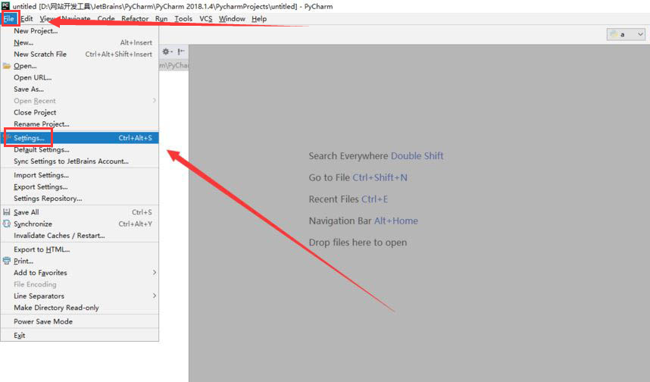Open the Run menu
Screen dimensions: 650x382
pyautogui.click(x=161, y=19)
